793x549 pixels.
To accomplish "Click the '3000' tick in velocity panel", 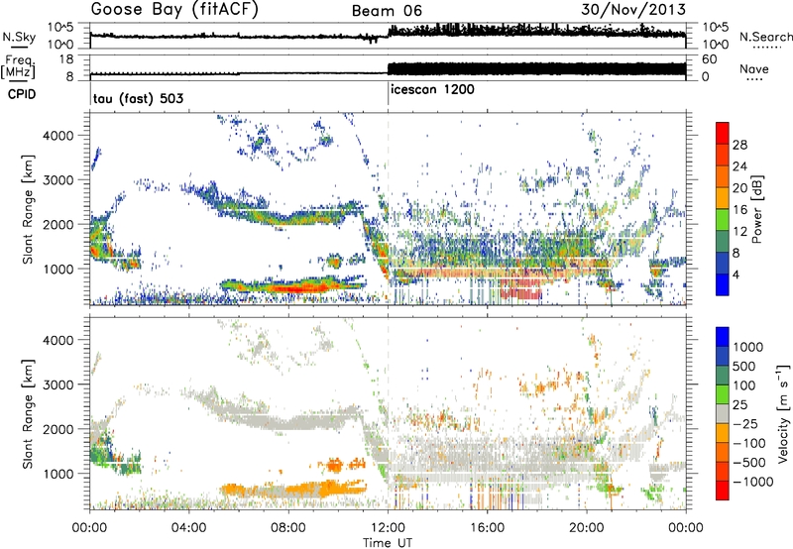I will click(x=57, y=384).
